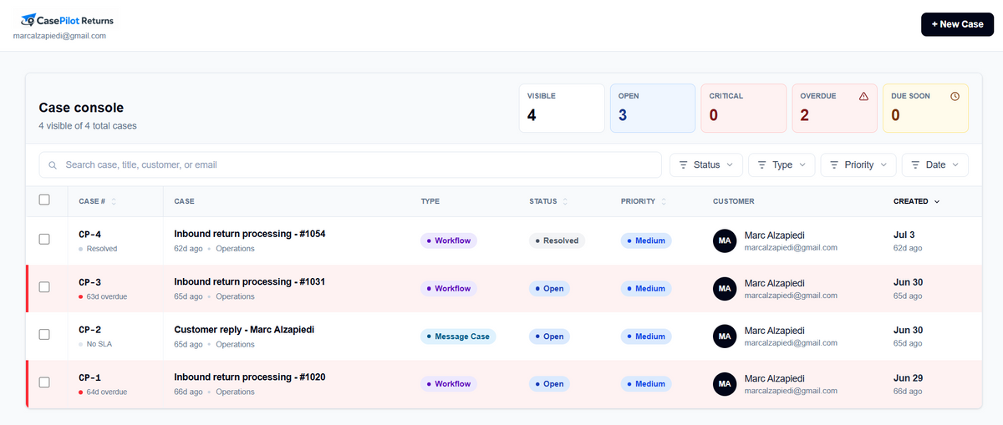Image resolution: width=1003 pixels, height=425 pixels.
Task: Click Workflow type badge in CP-3 row
Action: coord(449,288)
